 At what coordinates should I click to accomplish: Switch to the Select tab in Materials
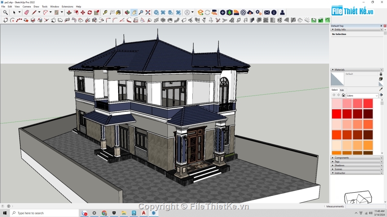[x=334, y=90]
